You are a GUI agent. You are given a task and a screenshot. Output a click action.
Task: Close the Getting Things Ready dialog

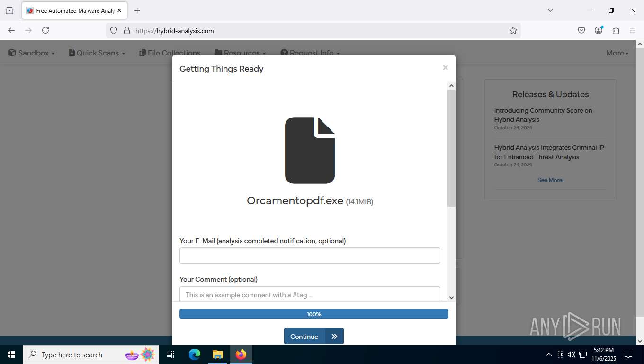[445, 68]
